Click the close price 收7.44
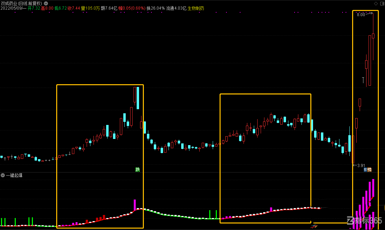The width and height of the screenshot is (385, 230). click(x=74, y=8)
